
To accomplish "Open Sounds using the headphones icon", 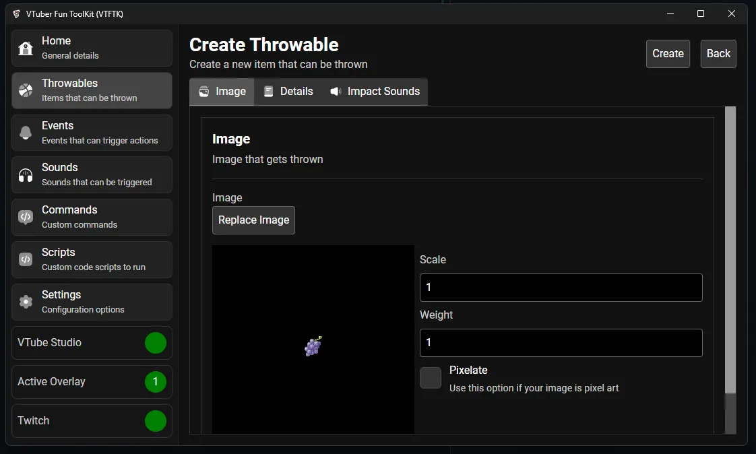I will (x=26, y=174).
